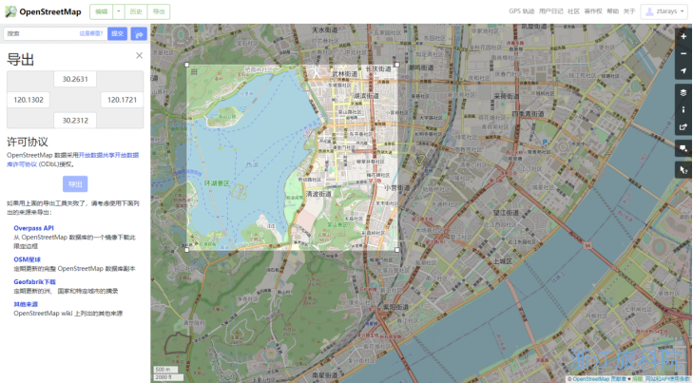
Task: Click the OpenStreetMap magnifier logo
Action: click(10, 12)
